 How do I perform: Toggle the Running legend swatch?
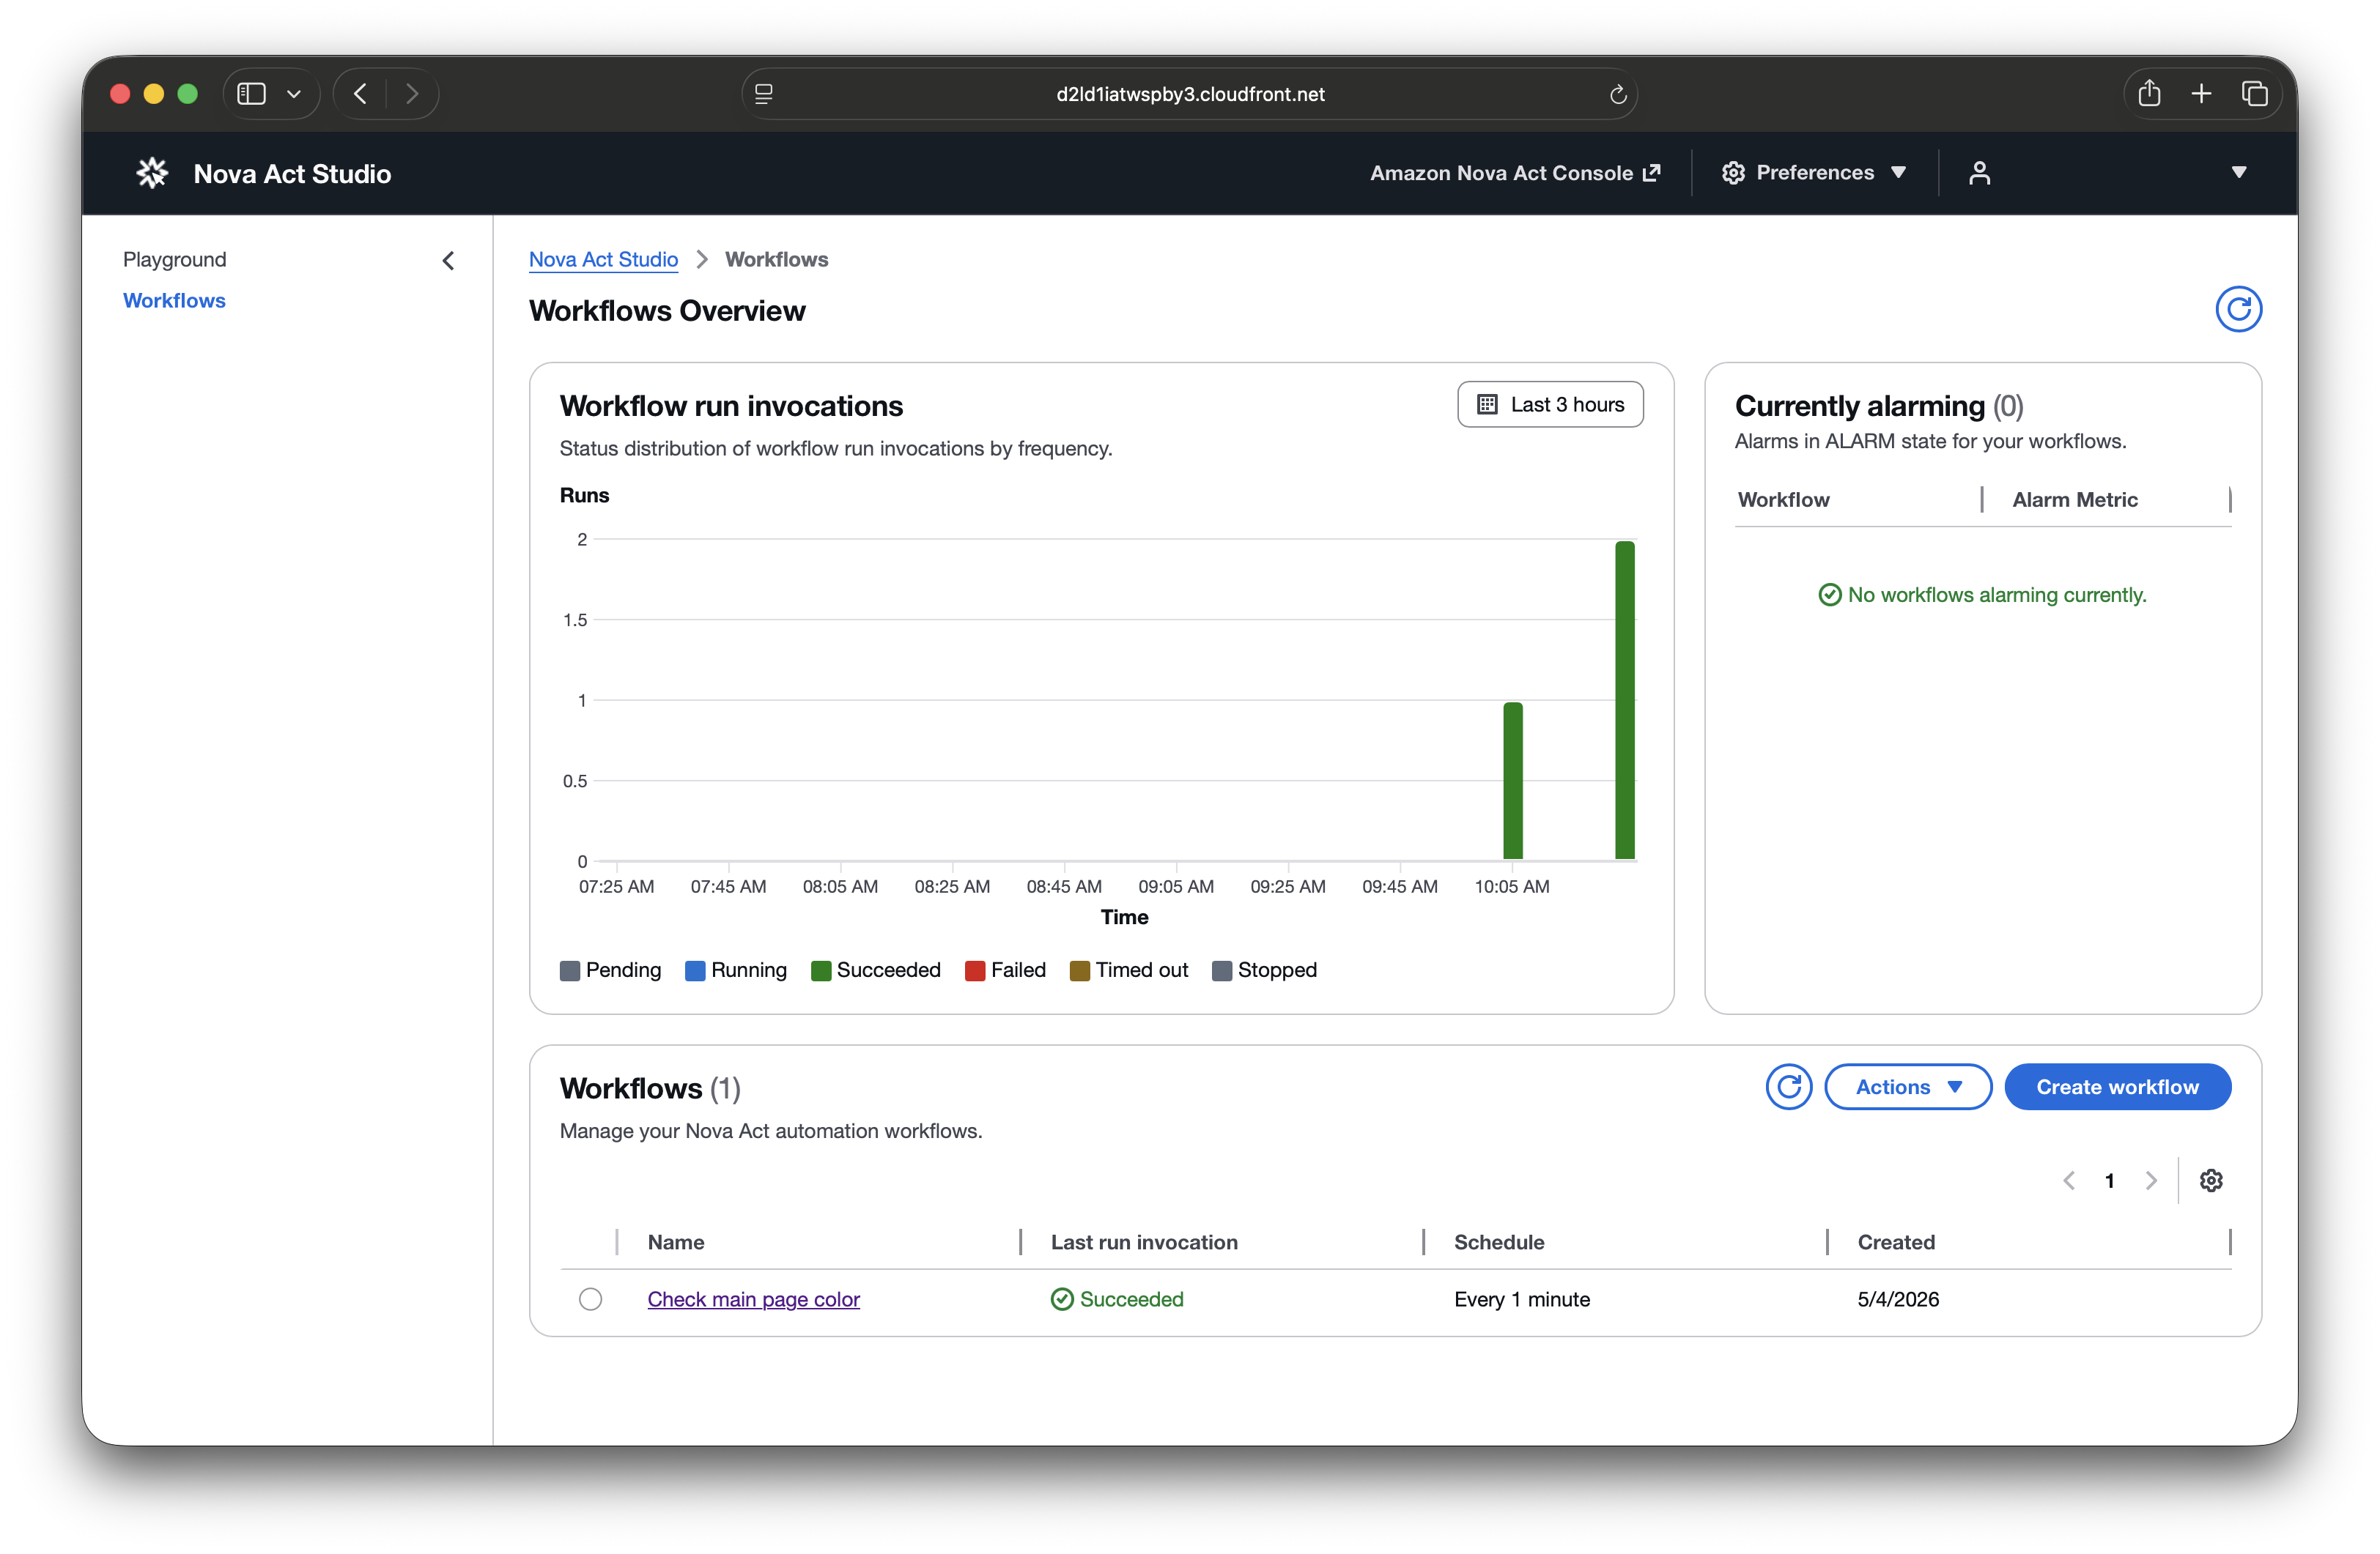coord(695,970)
